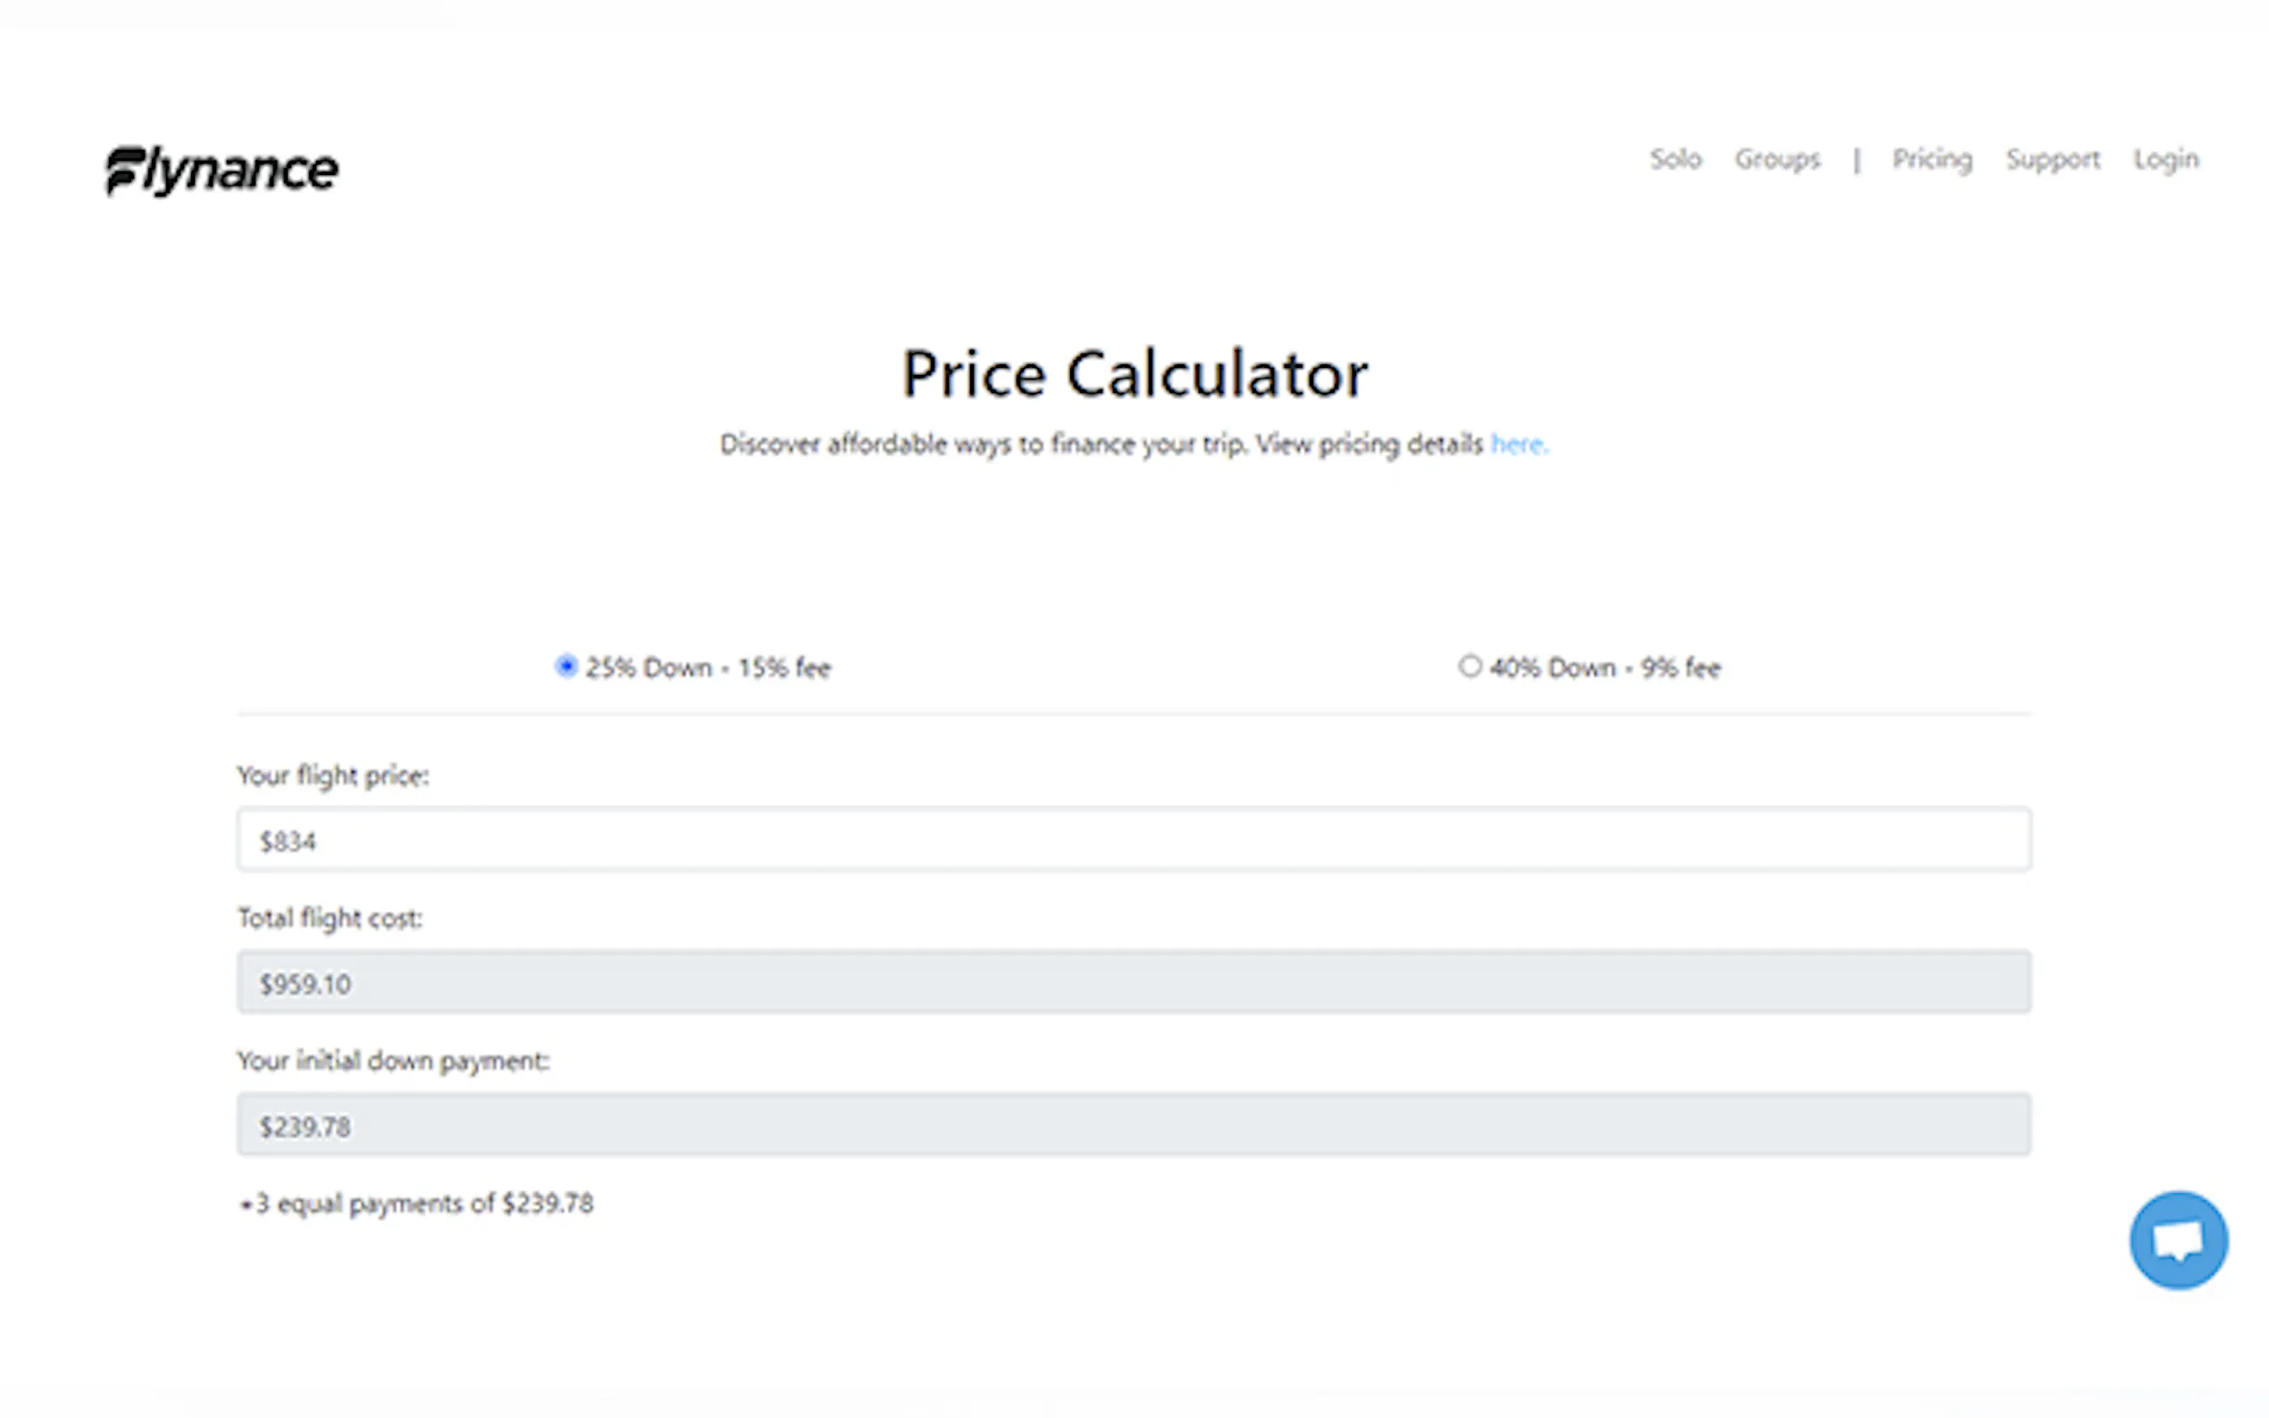Screen dimensions: 2269x1418
Task: Click the '40% Down - 9% fee' label
Action: point(1606,668)
